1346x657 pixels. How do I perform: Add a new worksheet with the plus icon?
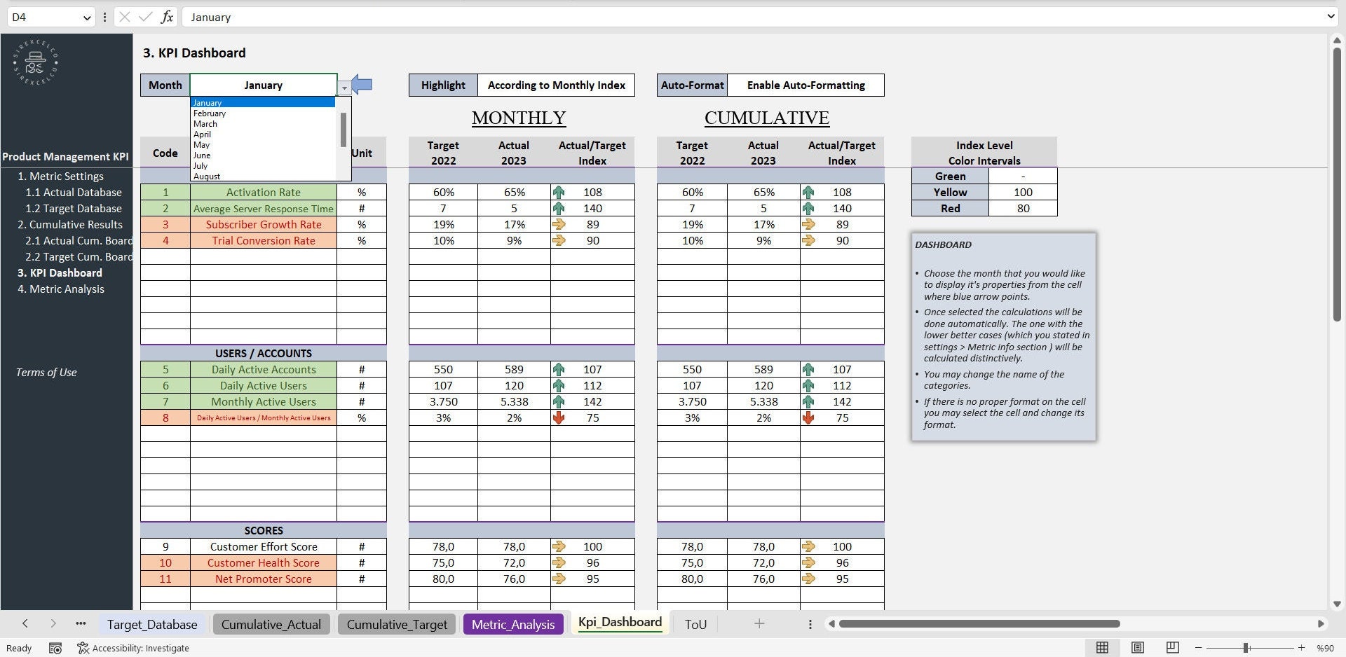[x=759, y=623]
